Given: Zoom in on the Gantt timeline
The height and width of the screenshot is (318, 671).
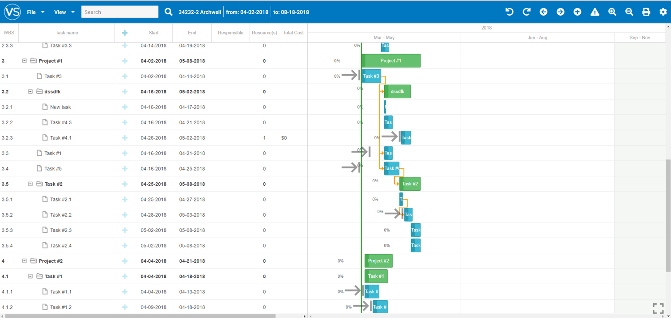Looking at the screenshot, I should 612,12.
